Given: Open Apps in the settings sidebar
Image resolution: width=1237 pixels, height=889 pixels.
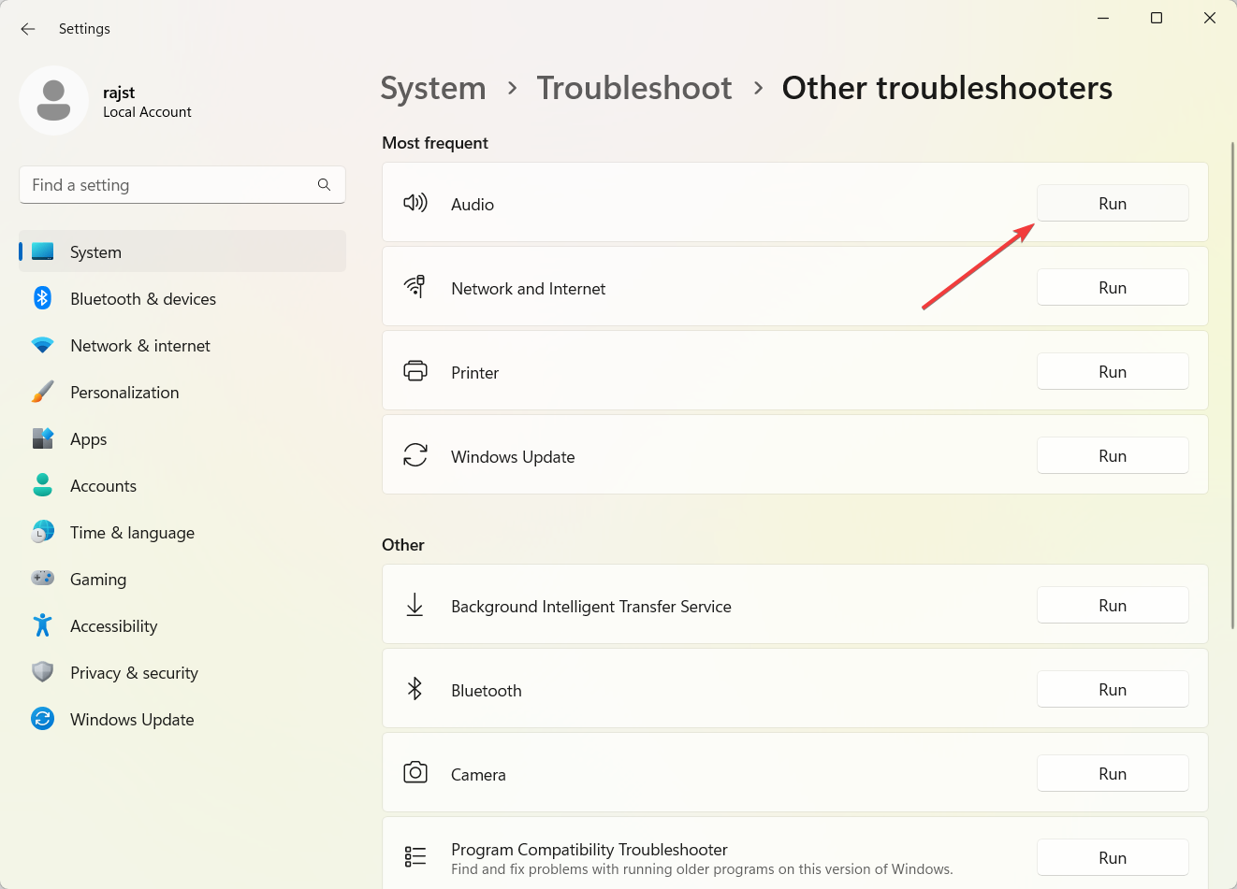Looking at the screenshot, I should point(89,439).
